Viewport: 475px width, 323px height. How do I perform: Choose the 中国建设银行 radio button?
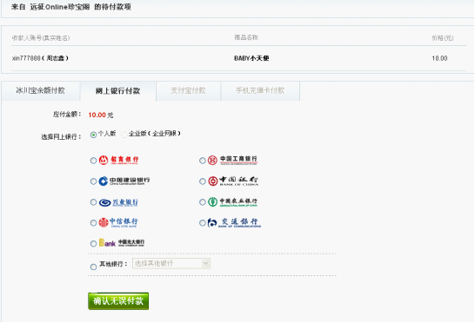93,181
